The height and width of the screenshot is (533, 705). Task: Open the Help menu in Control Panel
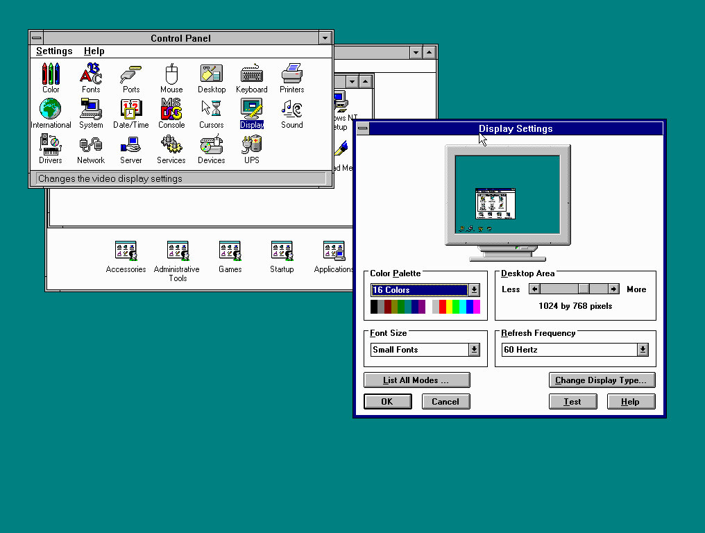[94, 51]
